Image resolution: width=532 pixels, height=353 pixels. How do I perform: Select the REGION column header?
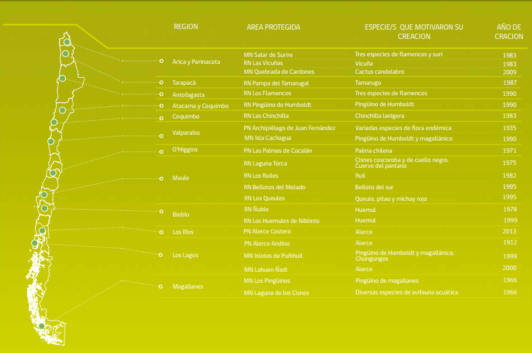click(x=186, y=27)
